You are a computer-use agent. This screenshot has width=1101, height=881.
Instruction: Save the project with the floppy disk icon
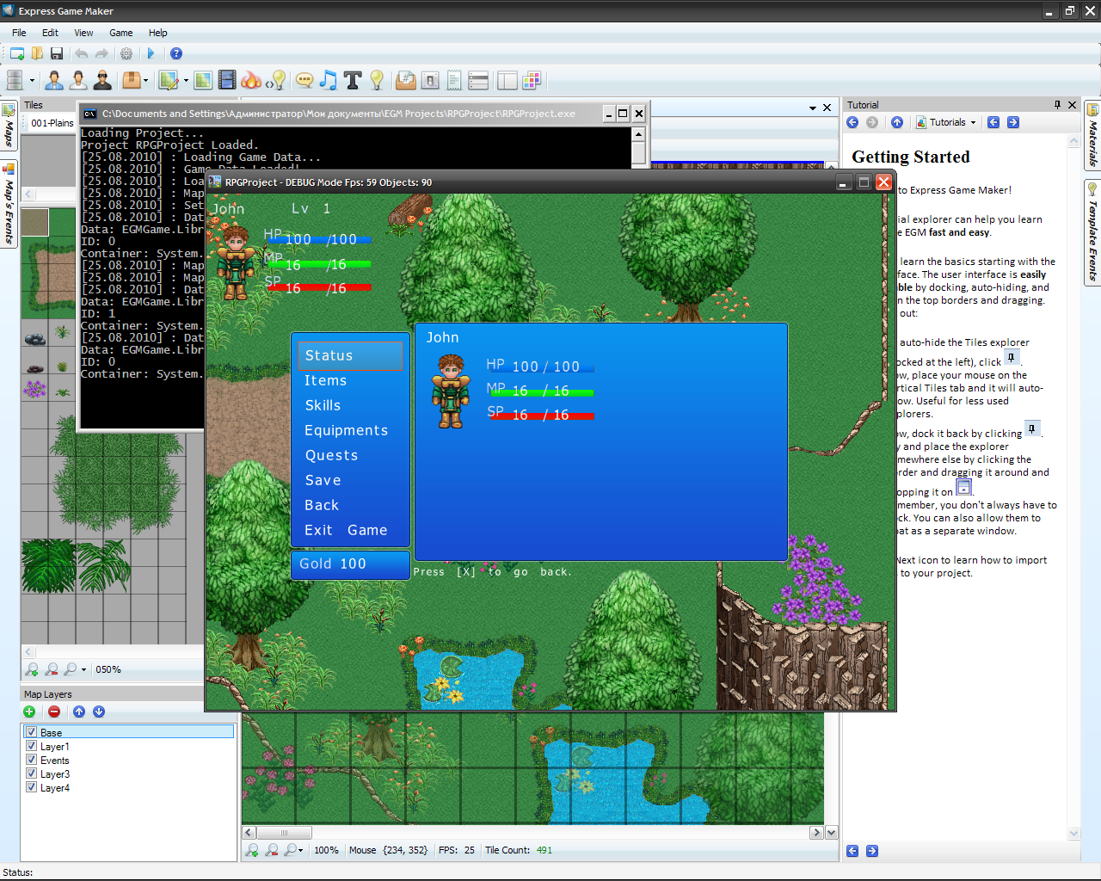[57, 53]
